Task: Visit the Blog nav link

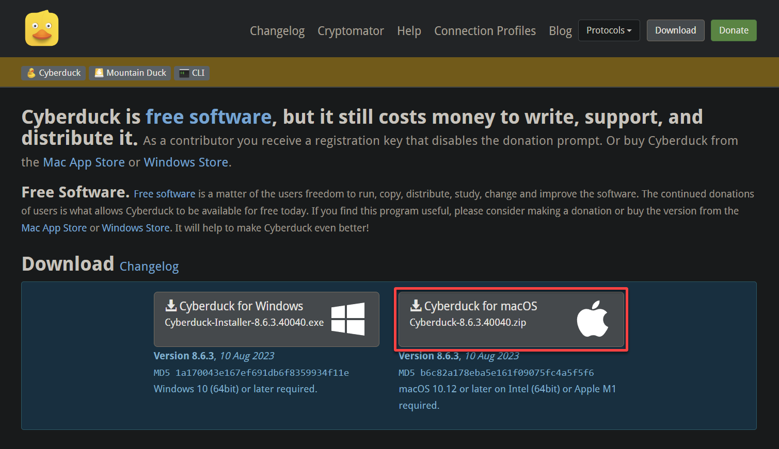Action: (x=560, y=31)
